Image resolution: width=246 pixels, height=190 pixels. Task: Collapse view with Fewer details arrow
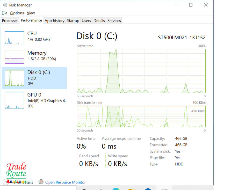6,182
